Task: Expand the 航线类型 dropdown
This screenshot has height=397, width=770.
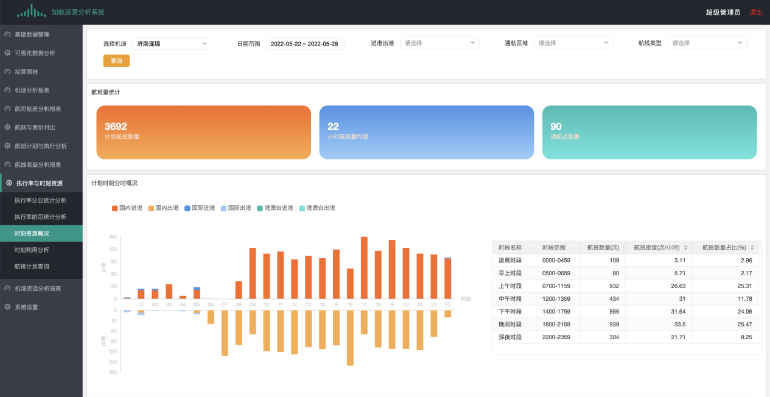Action: [x=707, y=43]
